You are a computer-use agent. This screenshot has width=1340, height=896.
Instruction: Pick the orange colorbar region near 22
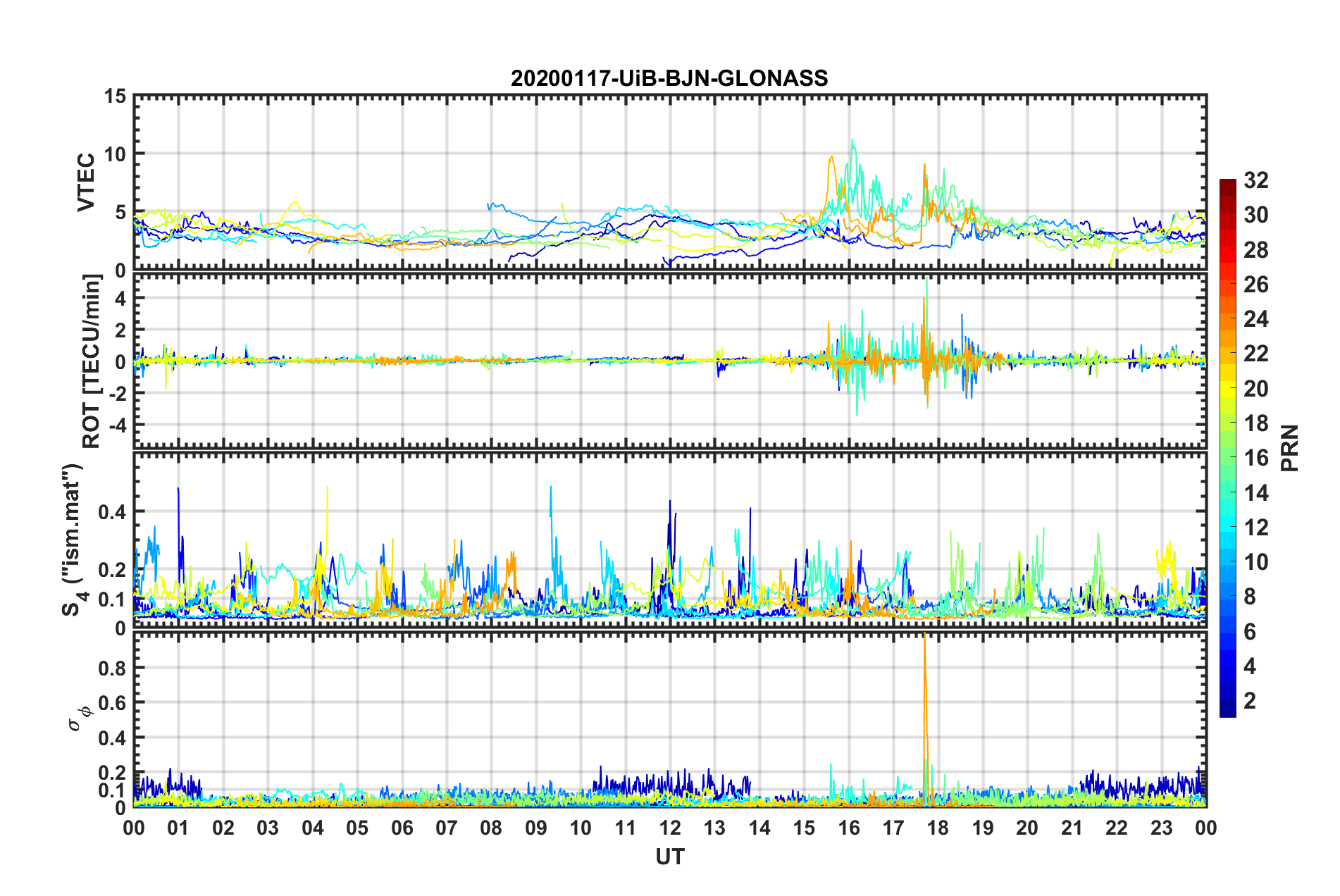[x=1227, y=353]
